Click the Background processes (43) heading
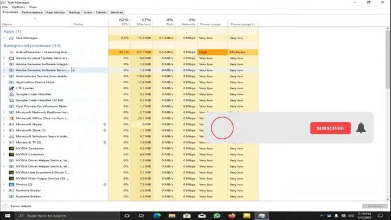This screenshot has width=391, height=220. point(32,46)
